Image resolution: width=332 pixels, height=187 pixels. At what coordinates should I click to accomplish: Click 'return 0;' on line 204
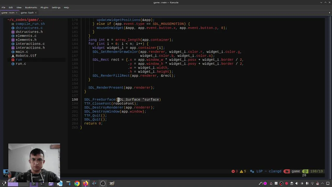click(93, 123)
